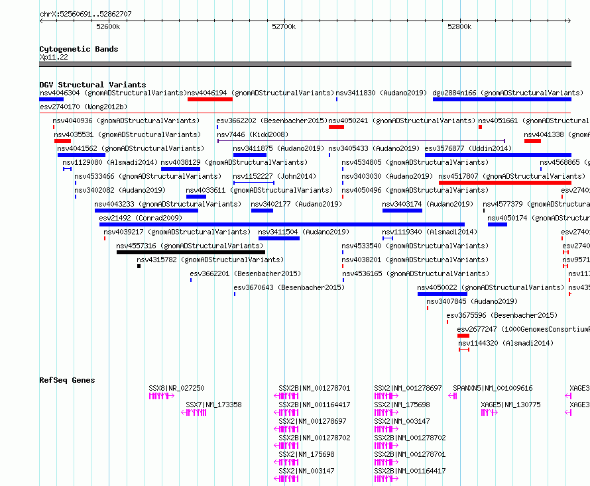Select the nsv1152227 John2014 interval line

click(x=254, y=183)
